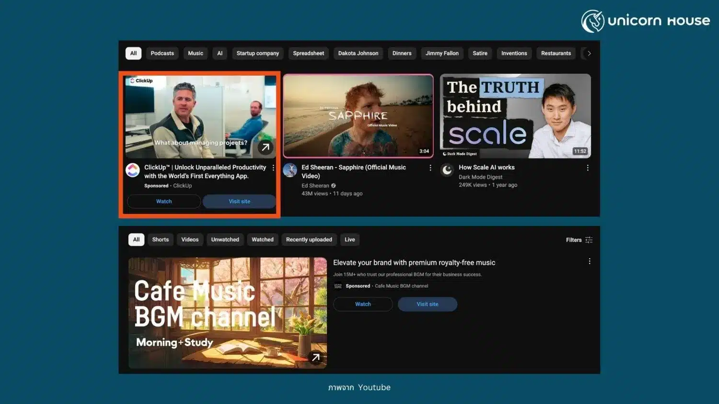Open the Cafe Music BGM channel thumbnail
This screenshot has height=404, width=719.
coord(228,313)
